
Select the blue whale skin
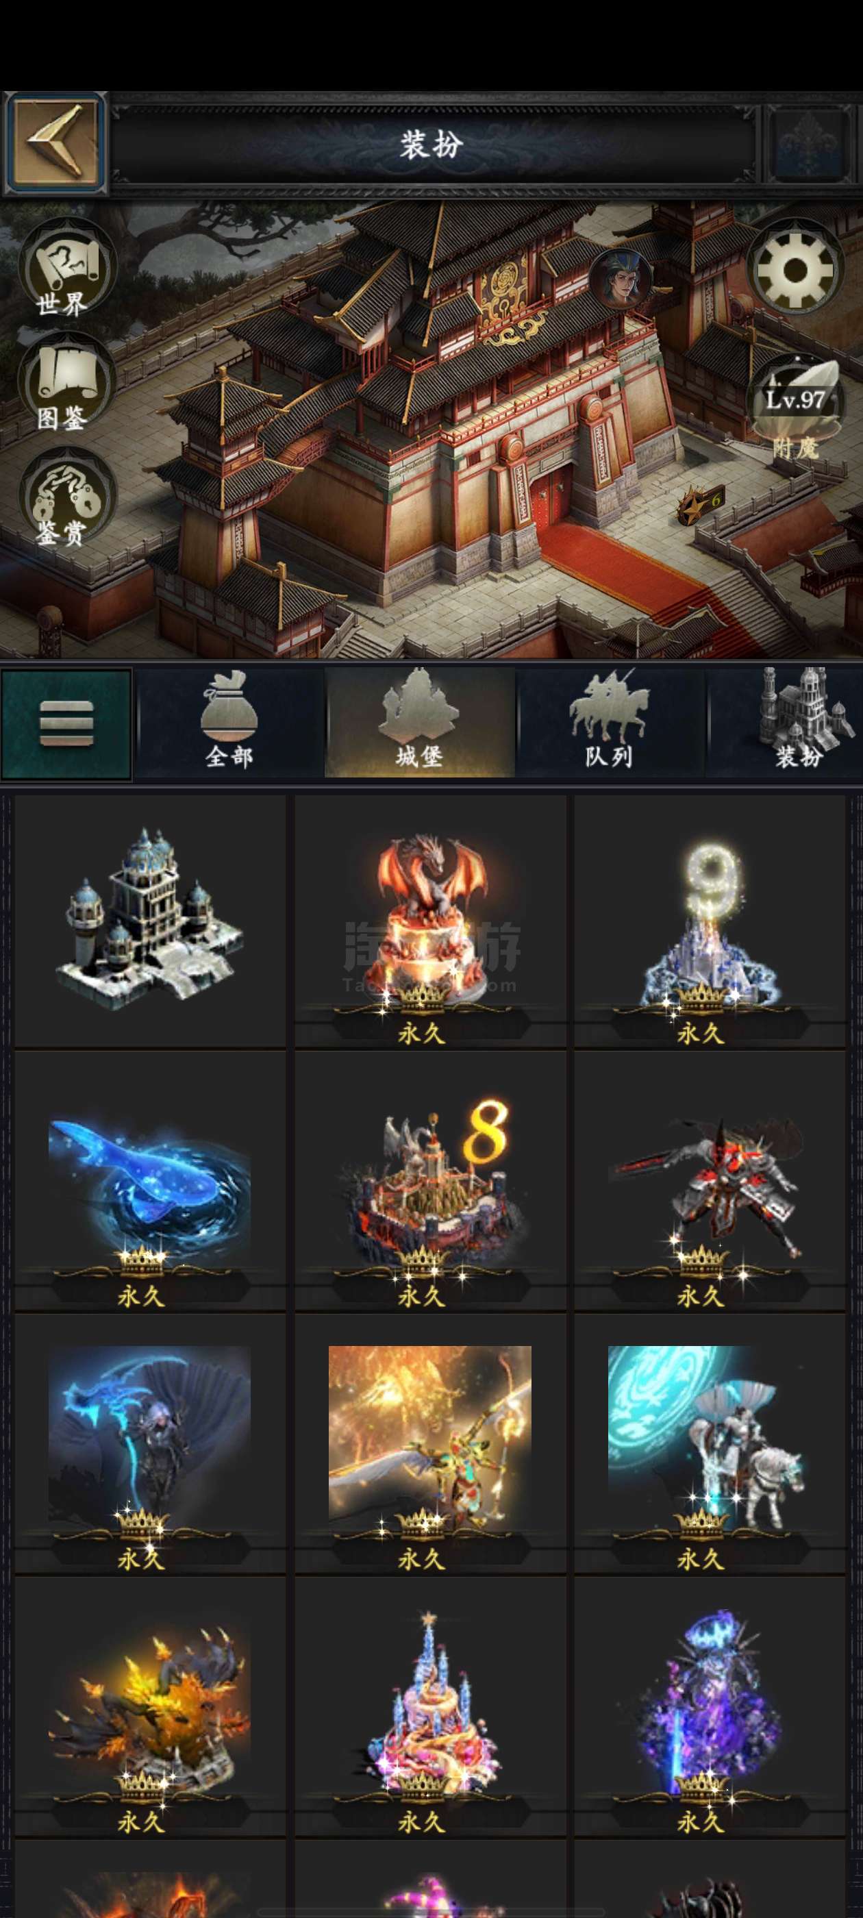(150, 1181)
